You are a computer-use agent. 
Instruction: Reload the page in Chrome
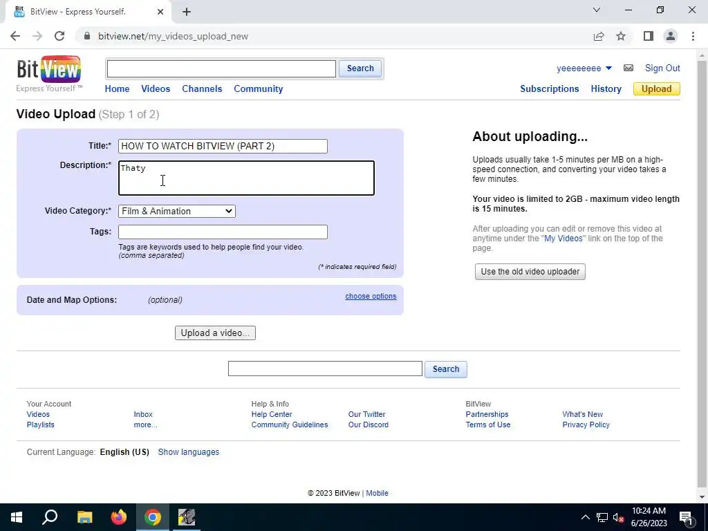pos(59,36)
